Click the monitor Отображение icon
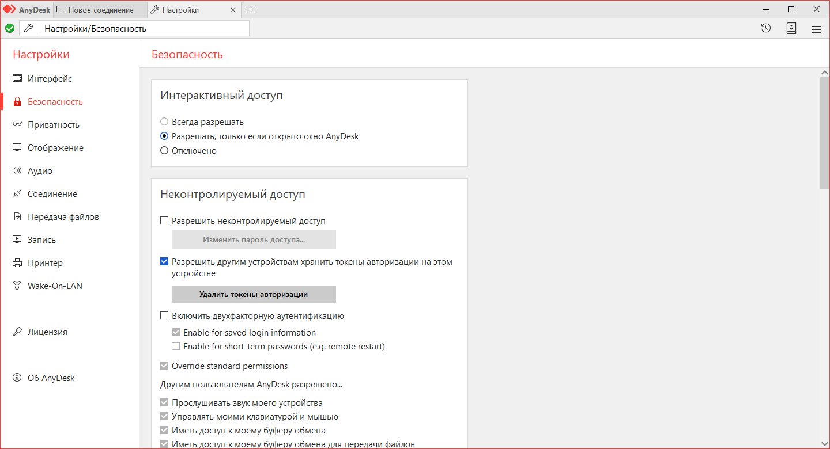The height and width of the screenshot is (449, 830). tap(17, 148)
